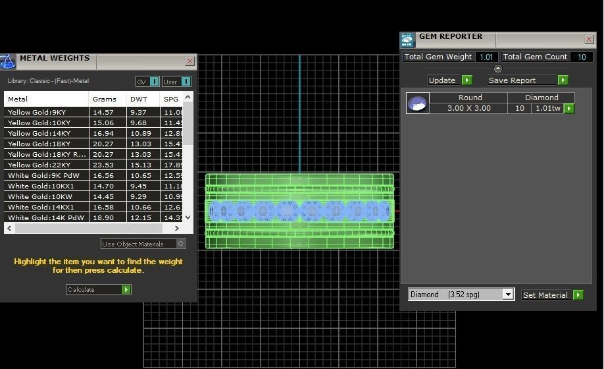The height and width of the screenshot is (369, 604).
Task: Click the Save Report button
Action: tap(528, 80)
